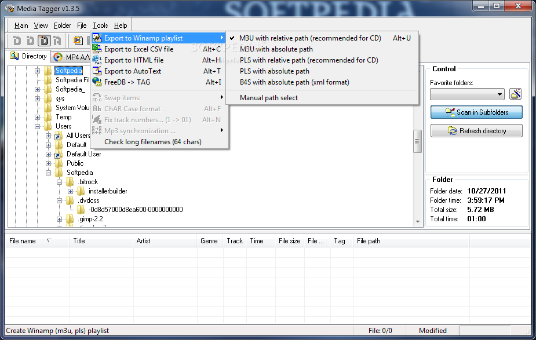Open the View menu
This screenshot has width=536, height=340.
(41, 25)
